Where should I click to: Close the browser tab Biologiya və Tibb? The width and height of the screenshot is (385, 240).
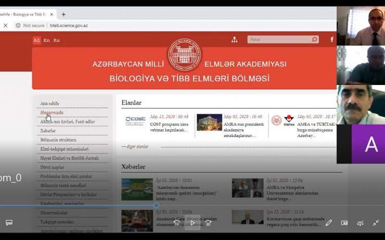[x=51, y=14]
